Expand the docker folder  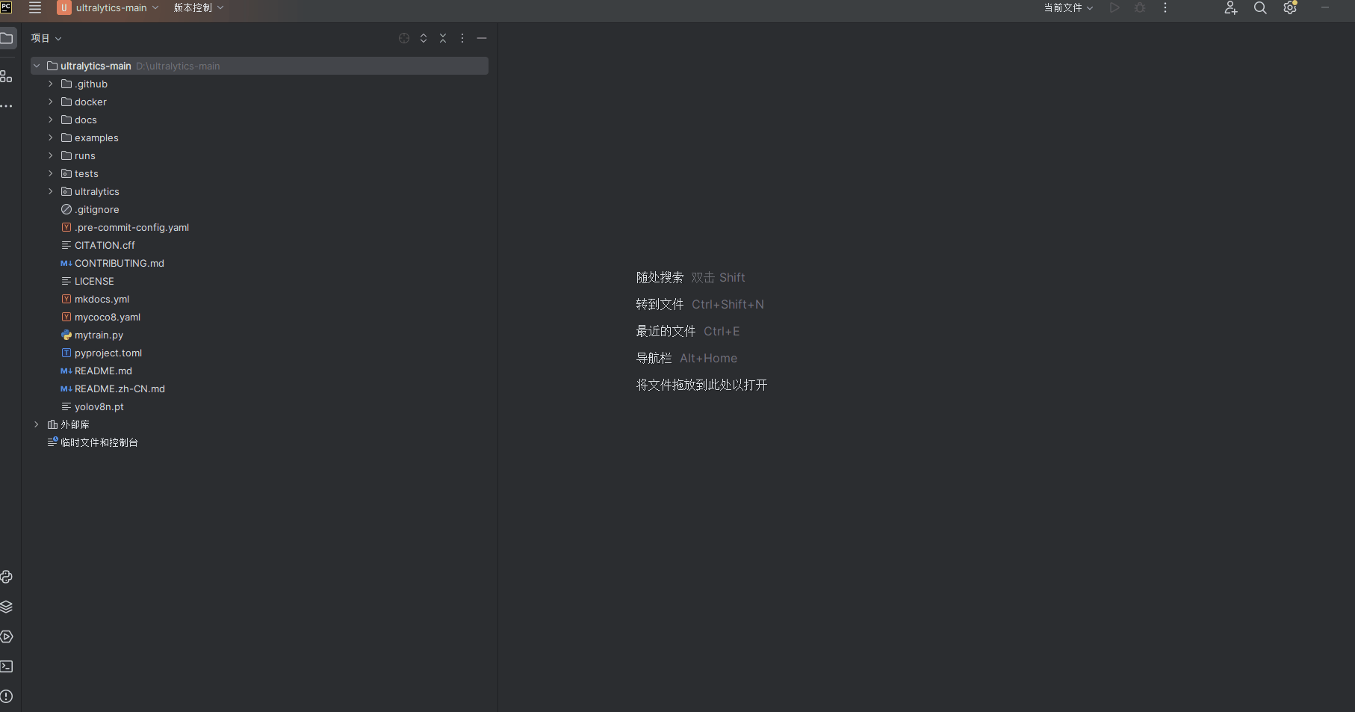tap(51, 102)
